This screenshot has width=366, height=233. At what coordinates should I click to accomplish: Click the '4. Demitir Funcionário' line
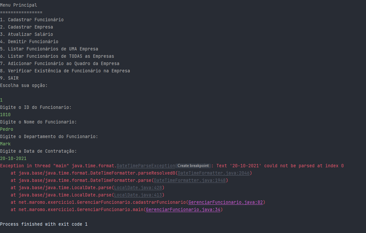coord(29,41)
